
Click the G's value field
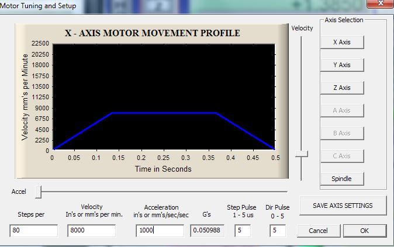point(207,231)
